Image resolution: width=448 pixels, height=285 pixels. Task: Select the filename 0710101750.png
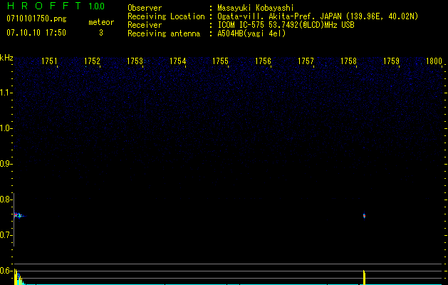pyautogui.click(x=36, y=19)
